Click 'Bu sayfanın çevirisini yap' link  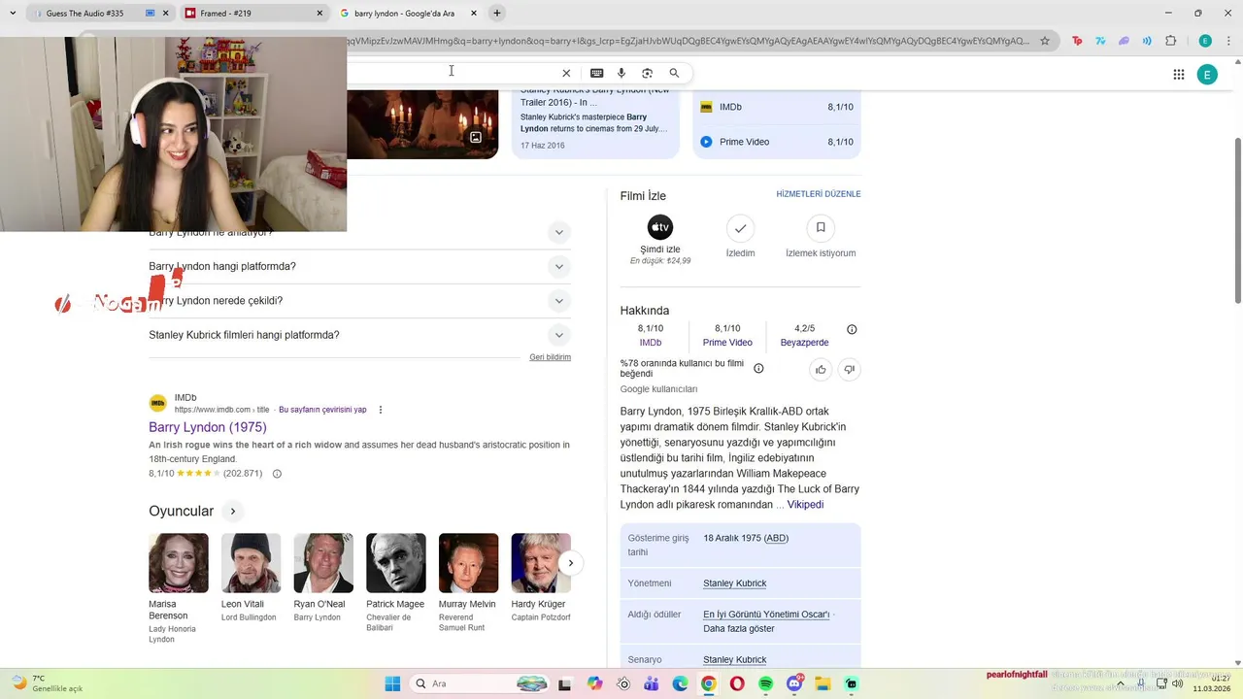(x=322, y=410)
